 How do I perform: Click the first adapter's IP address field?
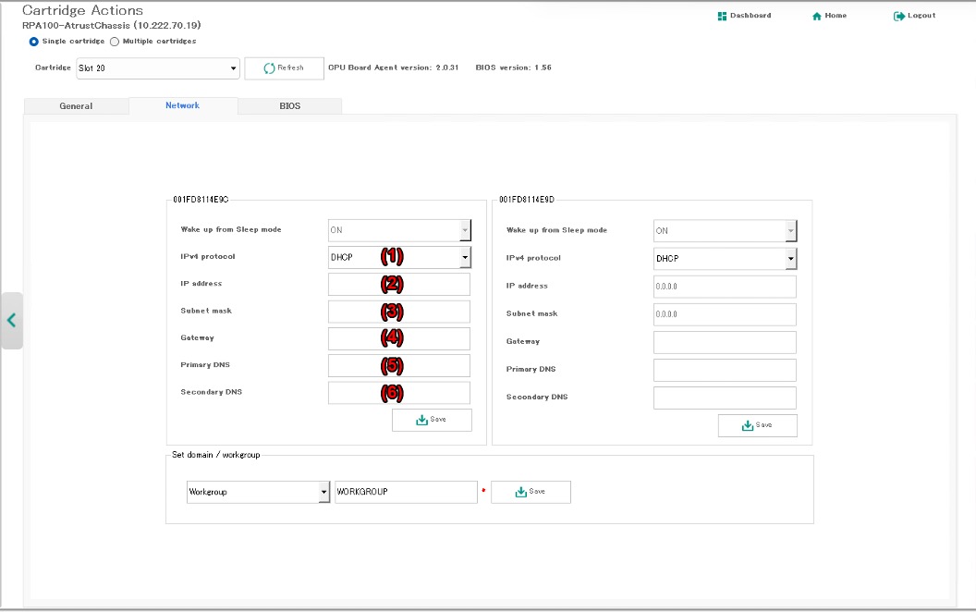click(x=399, y=284)
